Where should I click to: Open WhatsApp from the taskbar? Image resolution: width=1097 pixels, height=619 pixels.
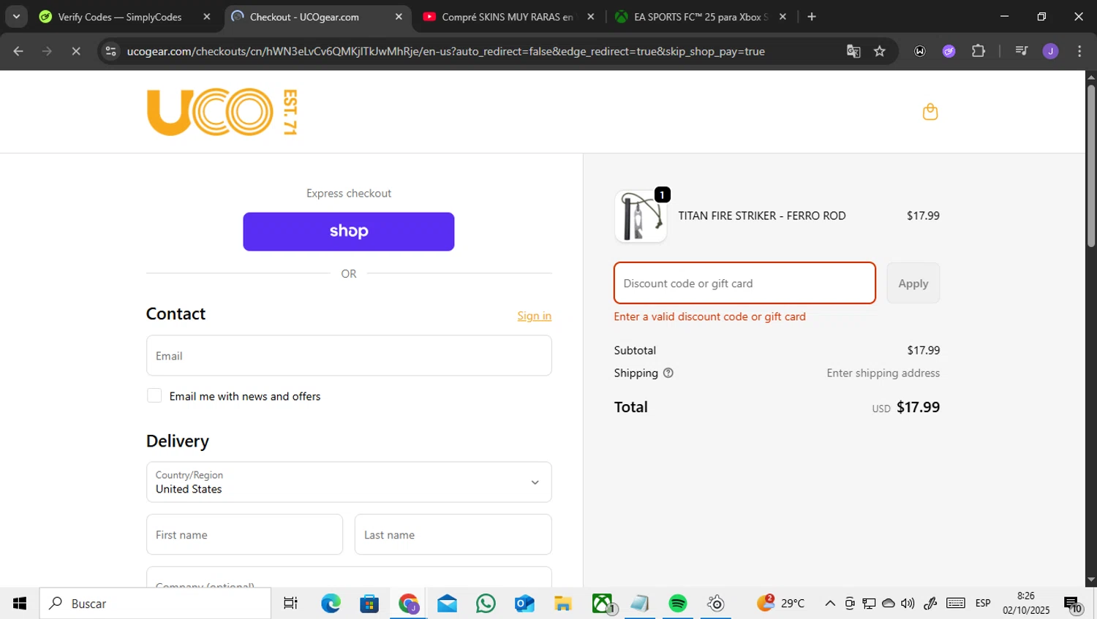pyautogui.click(x=486, y=604)
